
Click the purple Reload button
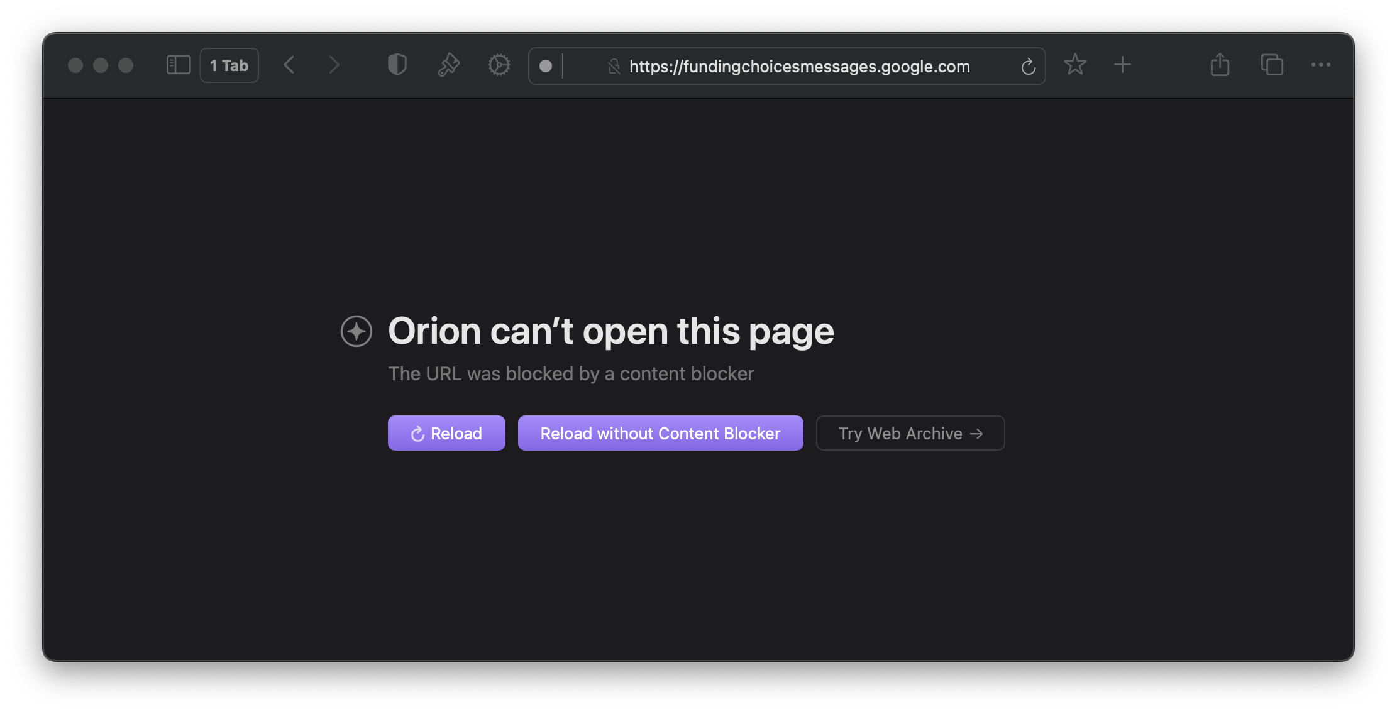tap(446, 433)
